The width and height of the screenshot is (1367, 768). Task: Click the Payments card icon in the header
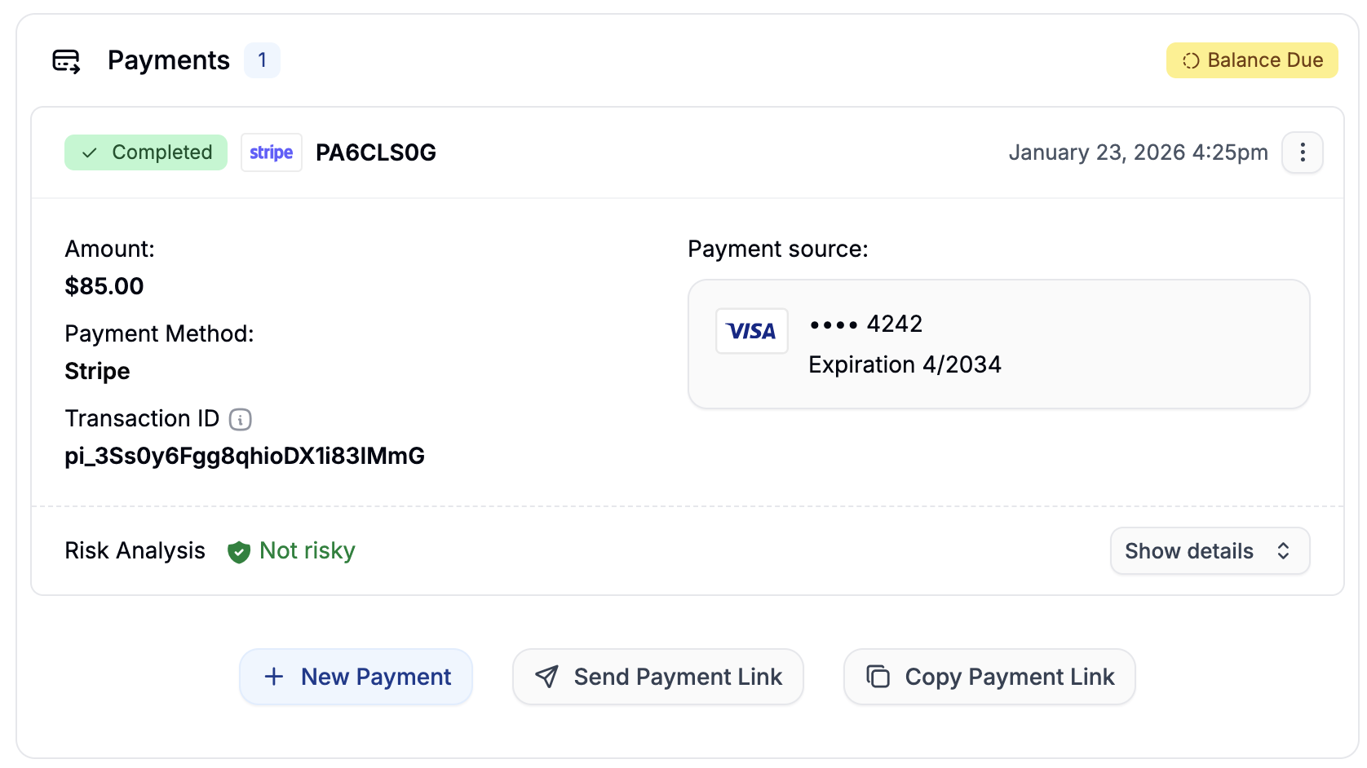(67, 60)
